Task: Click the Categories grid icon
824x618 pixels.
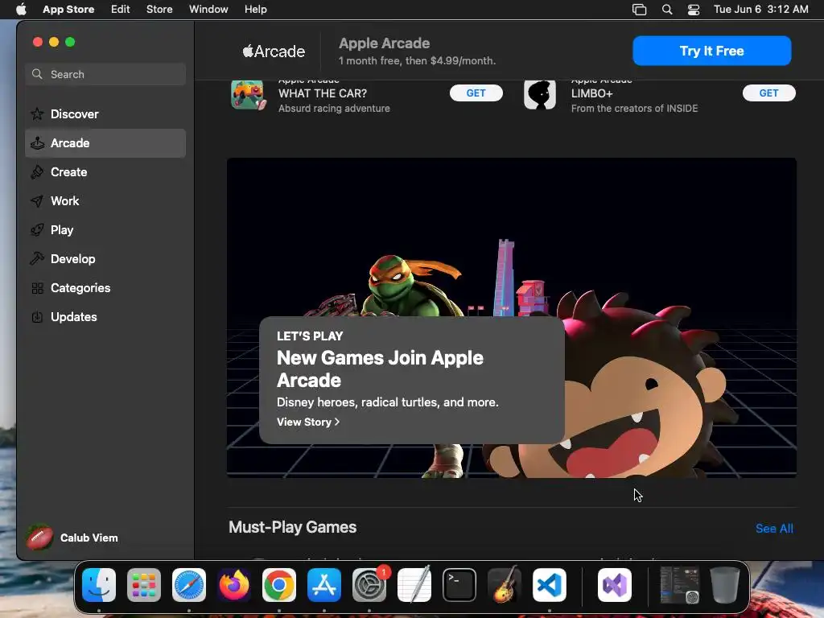Action: coord(37,288)
